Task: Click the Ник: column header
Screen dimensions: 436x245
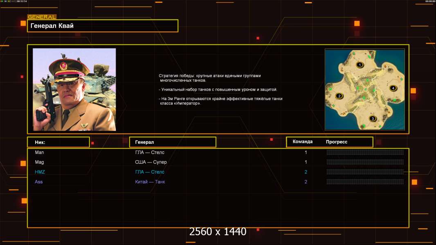Action: click(58, 142)
